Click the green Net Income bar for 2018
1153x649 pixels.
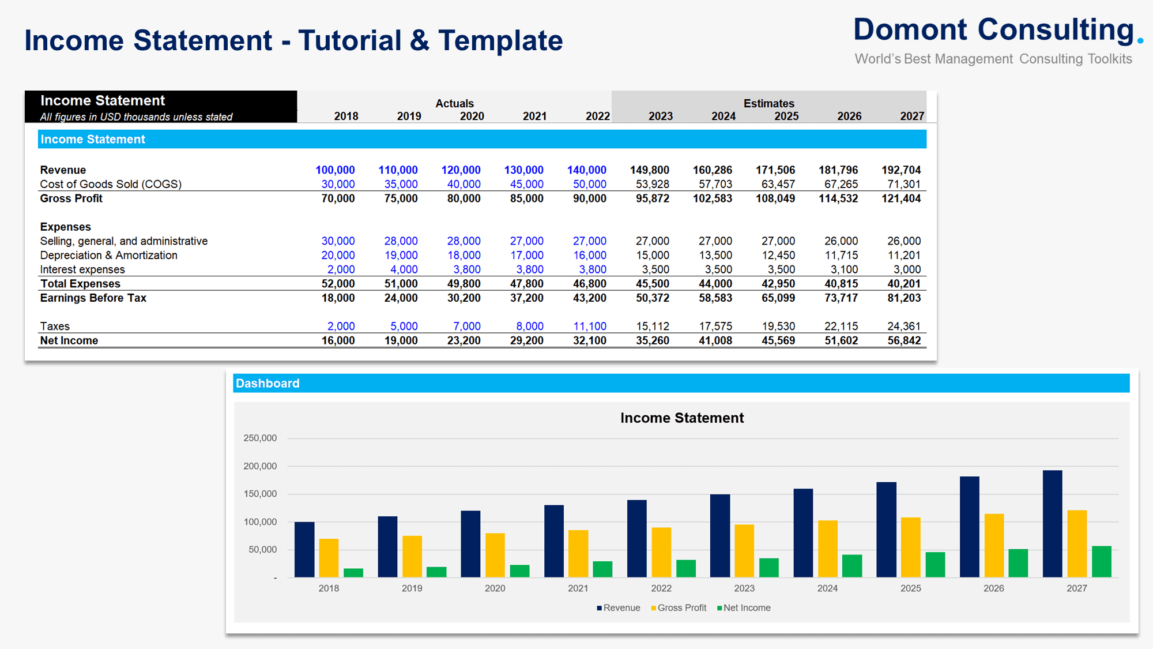(354, 571)
